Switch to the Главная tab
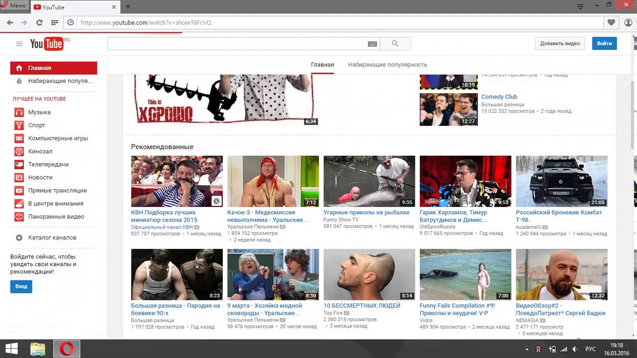 [322, 65]
